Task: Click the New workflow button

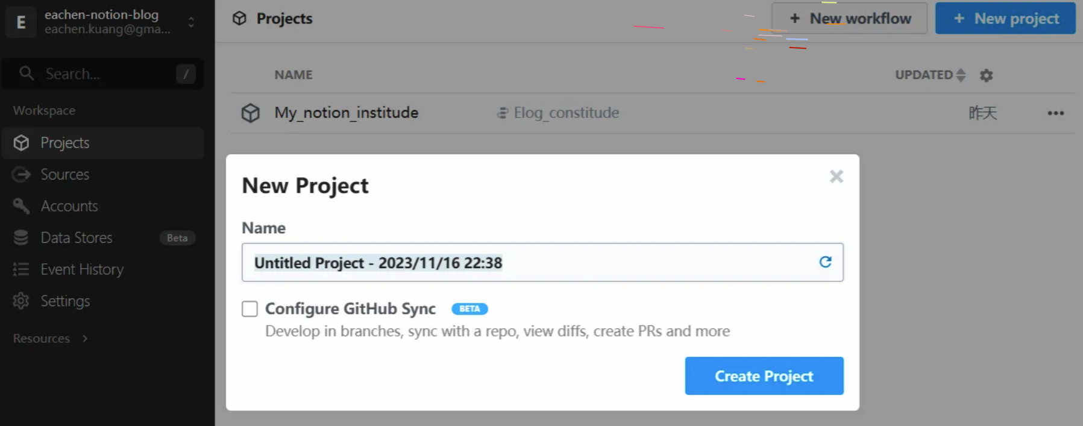Action: pyautogui.click(x=850, y=19)
